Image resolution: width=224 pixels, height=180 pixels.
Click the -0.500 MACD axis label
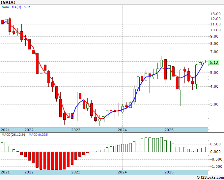[x=215, y=159]
